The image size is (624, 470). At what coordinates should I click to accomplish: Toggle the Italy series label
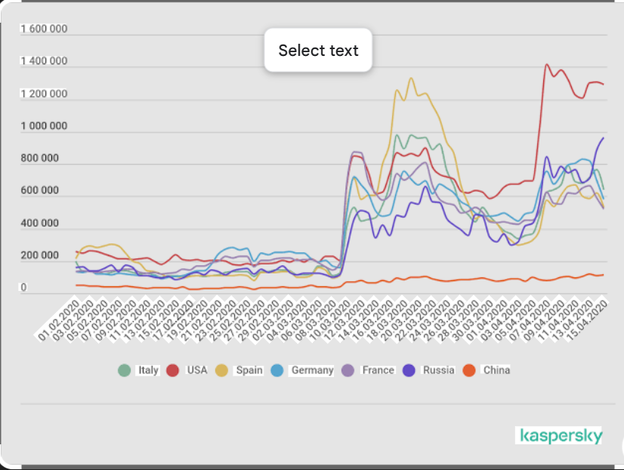pyautogui.click(x=148, y=370)
